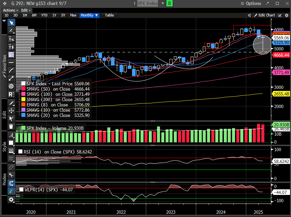Viewport: 291px width, 217px height.
Task: Open the line thickness style menu
Action: pos(11,151)
